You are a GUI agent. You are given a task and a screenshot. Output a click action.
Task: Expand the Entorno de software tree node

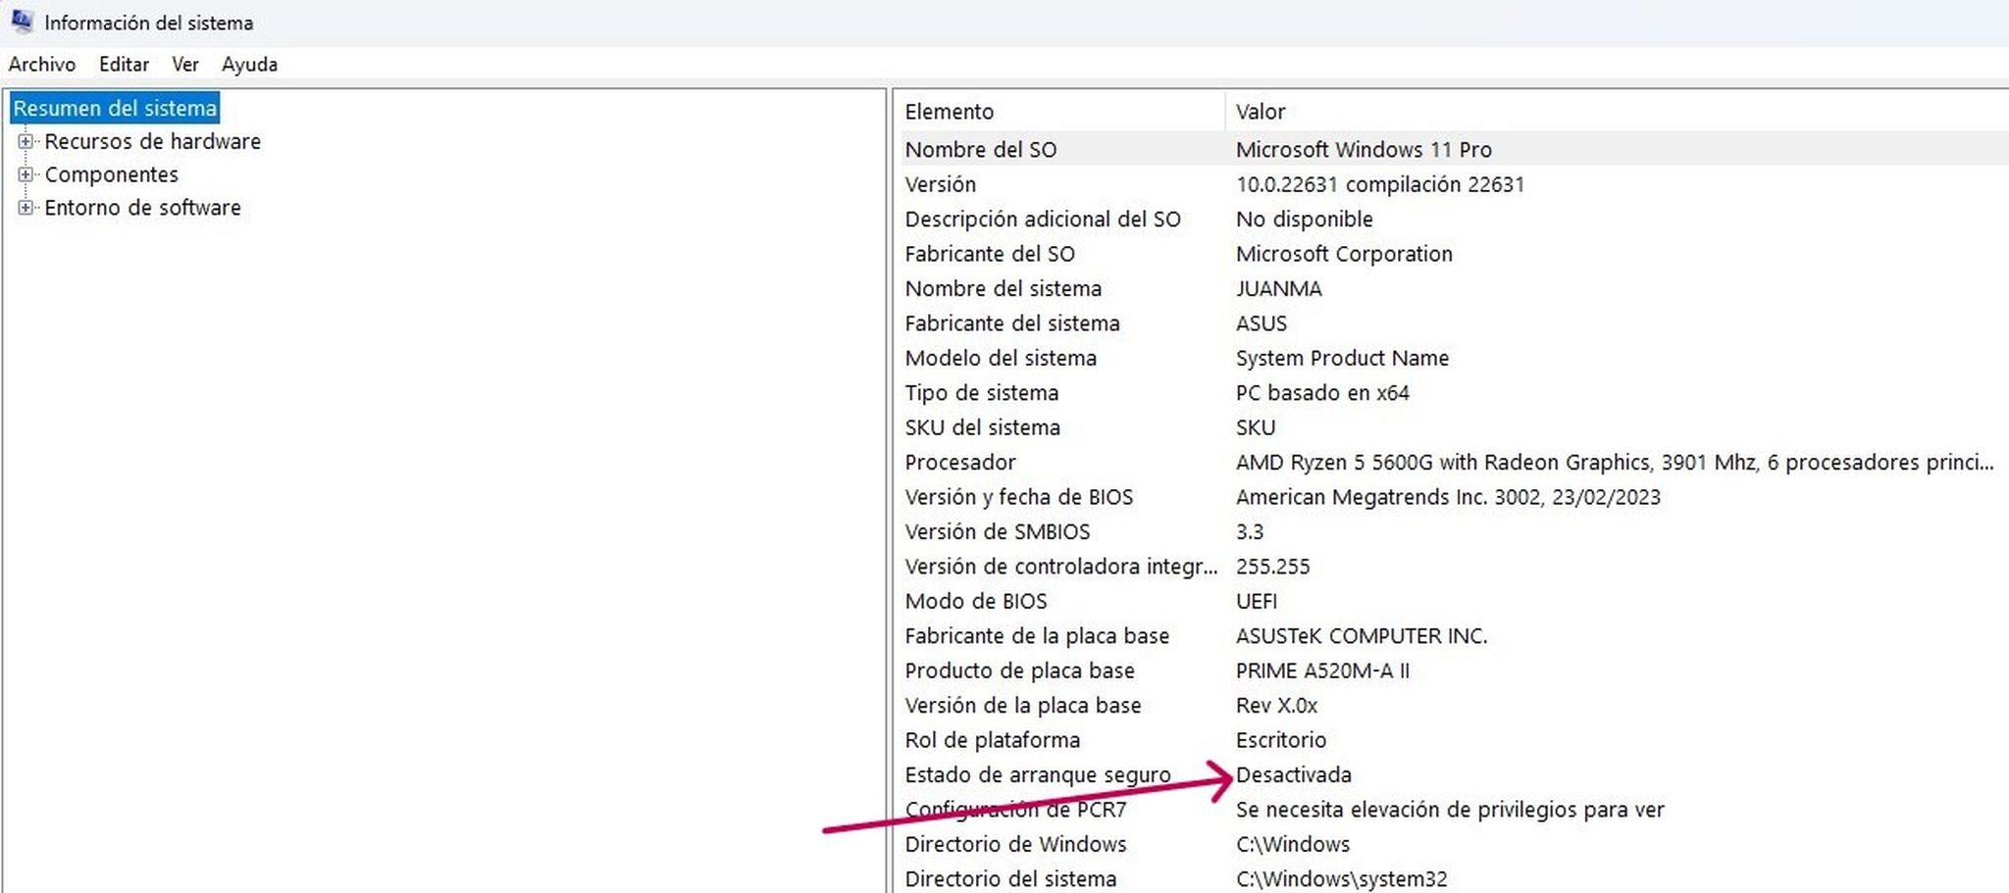(27, 208)
